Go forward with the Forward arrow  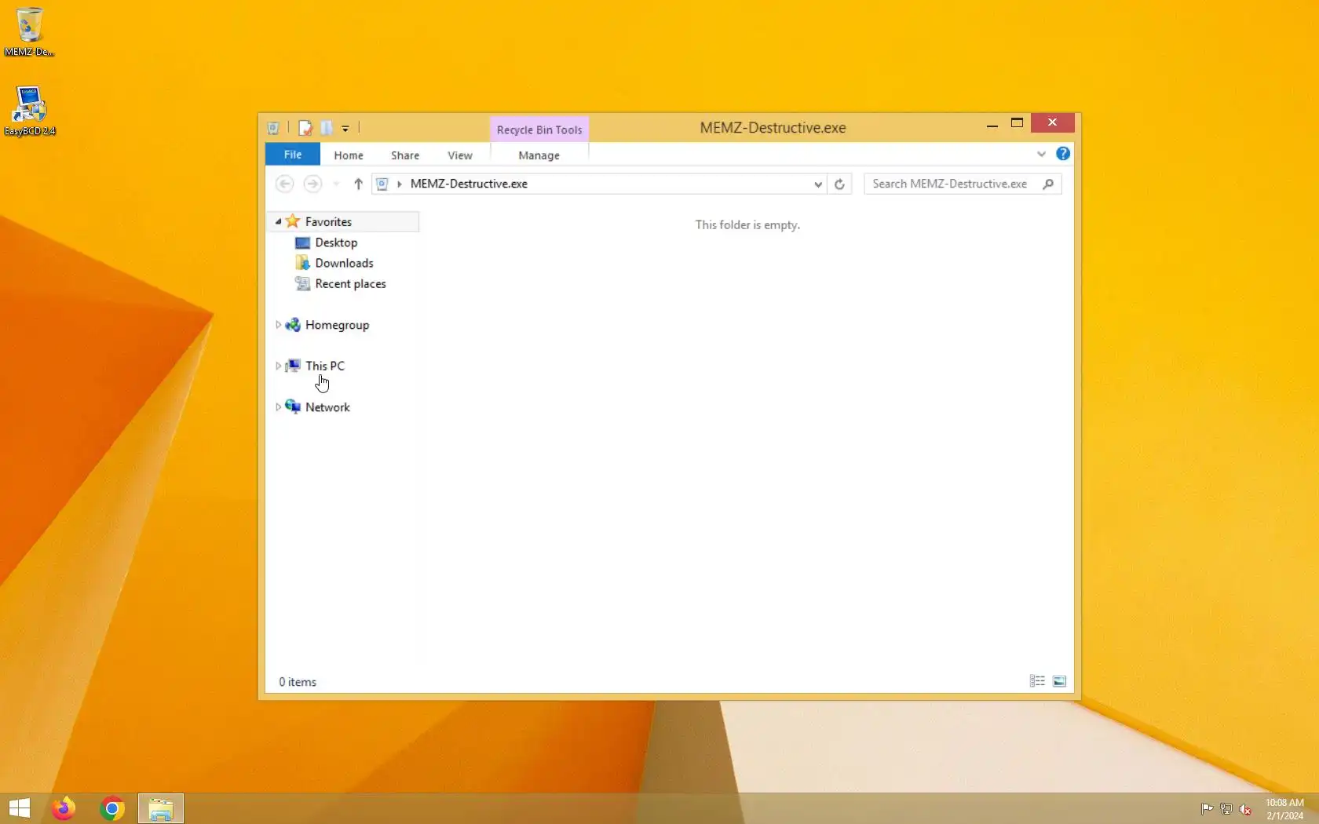[x=312, y=184]
